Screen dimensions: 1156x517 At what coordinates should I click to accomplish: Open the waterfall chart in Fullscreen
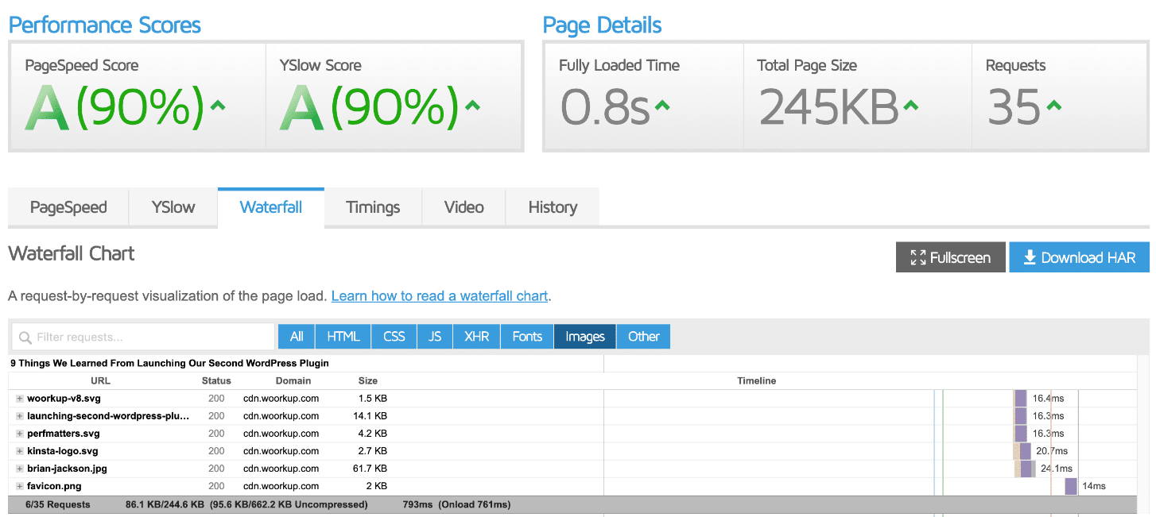(950, 257)
